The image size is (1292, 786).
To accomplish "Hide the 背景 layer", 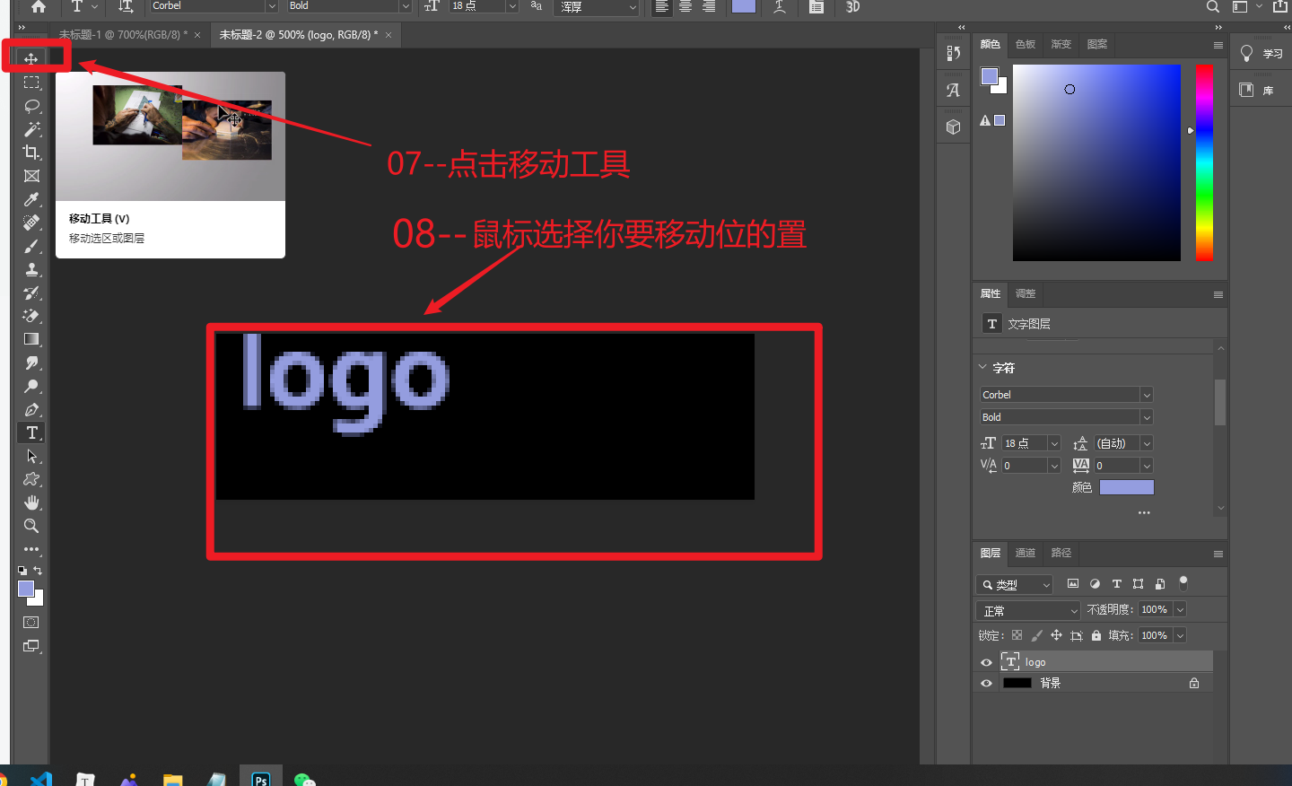I will point(986,684).
